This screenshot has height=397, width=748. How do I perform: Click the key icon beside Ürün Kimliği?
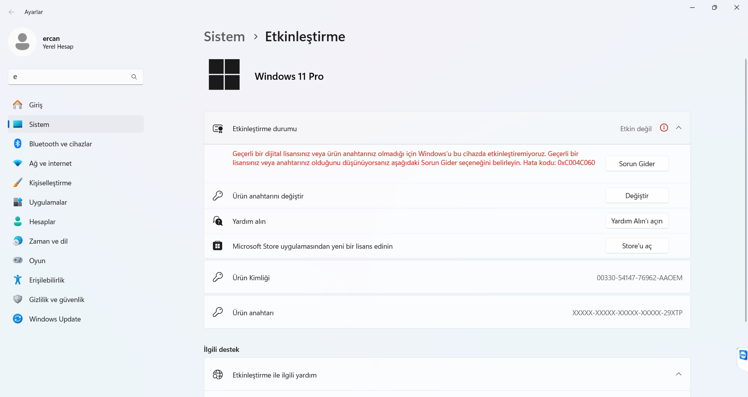(218, 277)
